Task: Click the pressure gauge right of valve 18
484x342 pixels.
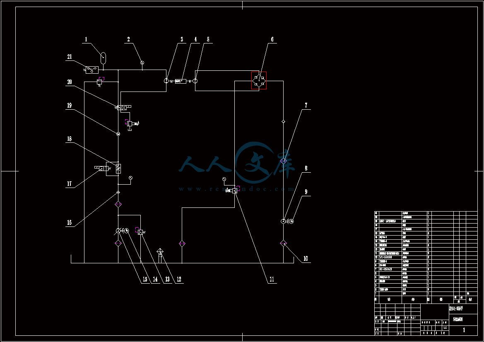Action: tap(130, 178)
